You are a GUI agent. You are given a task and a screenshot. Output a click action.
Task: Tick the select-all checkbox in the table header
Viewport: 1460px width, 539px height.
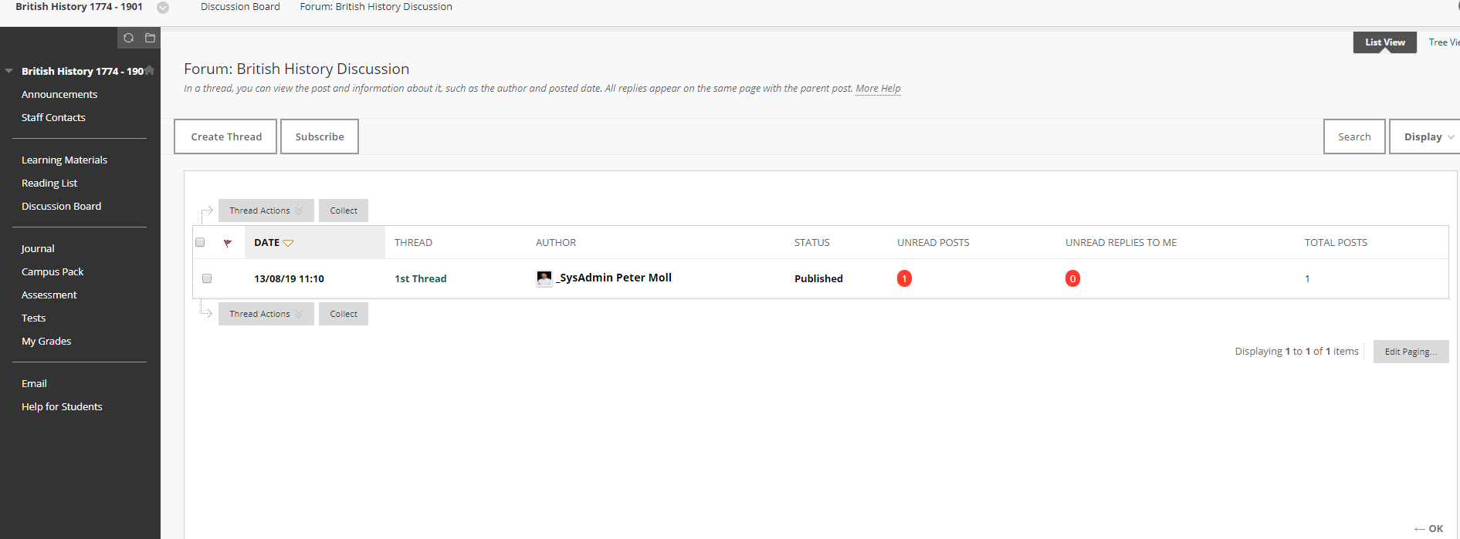[x=200, y=242]
